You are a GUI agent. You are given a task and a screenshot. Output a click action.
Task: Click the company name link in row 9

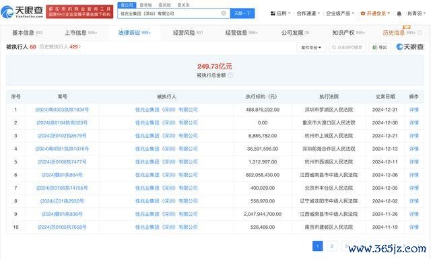[166, 214]
